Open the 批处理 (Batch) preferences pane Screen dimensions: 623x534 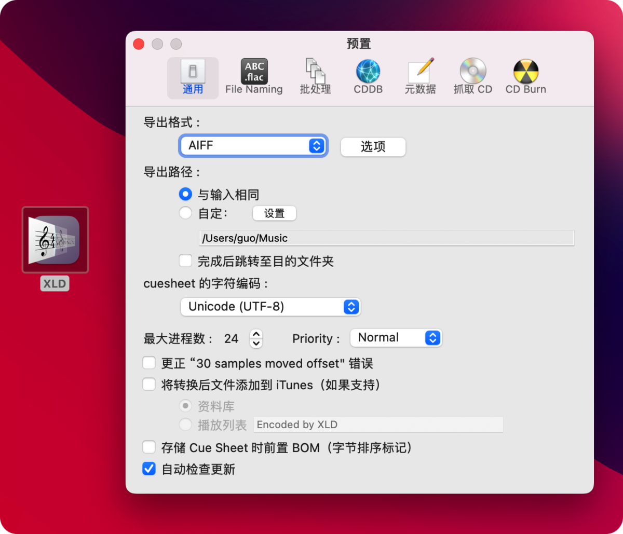point(315,77)
